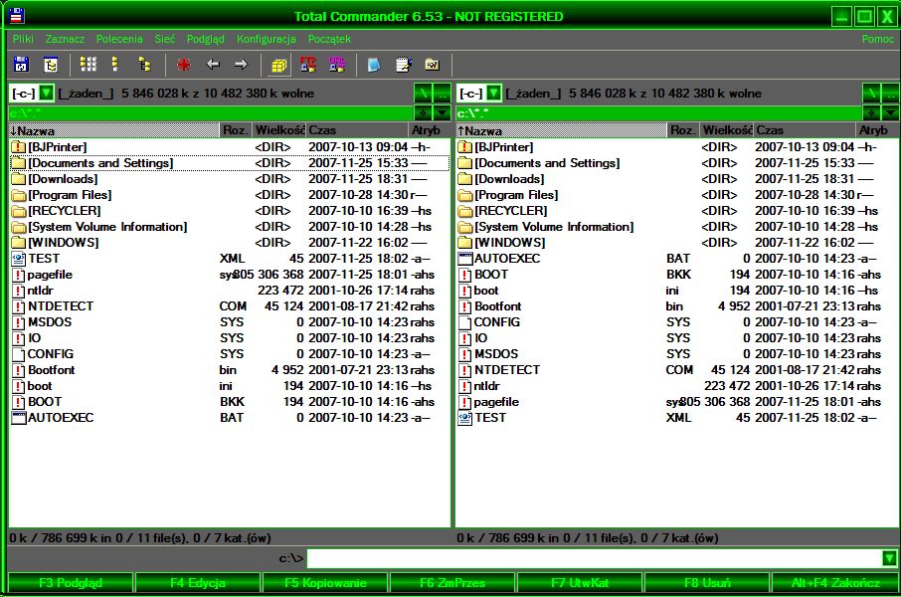This screenshot has height=597, width=901.
Task: Go forward with the right arrow icon
Action: pyautogui.click(x=242, y=65)
